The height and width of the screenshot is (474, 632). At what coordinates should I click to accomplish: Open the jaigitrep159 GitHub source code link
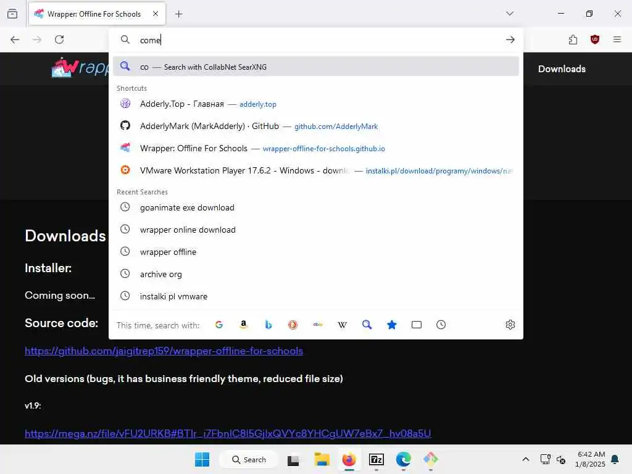pos(164,351)
